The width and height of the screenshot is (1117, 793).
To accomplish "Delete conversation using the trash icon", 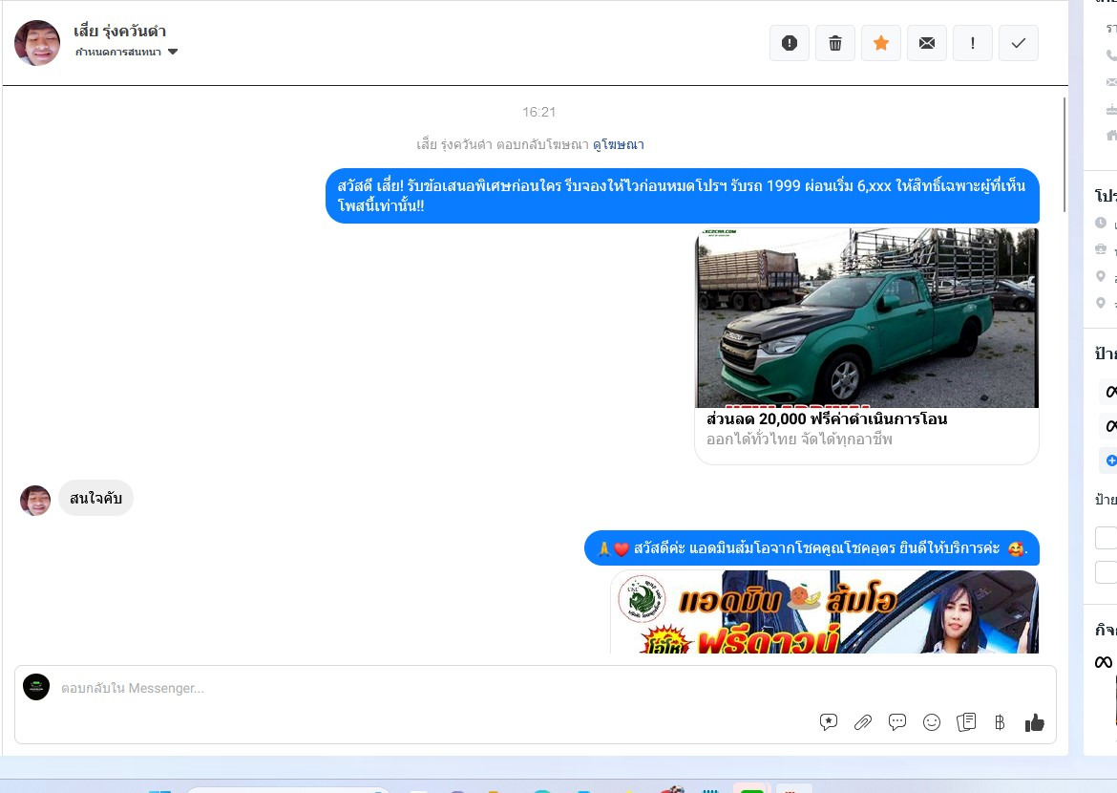I will click(834, 43).
